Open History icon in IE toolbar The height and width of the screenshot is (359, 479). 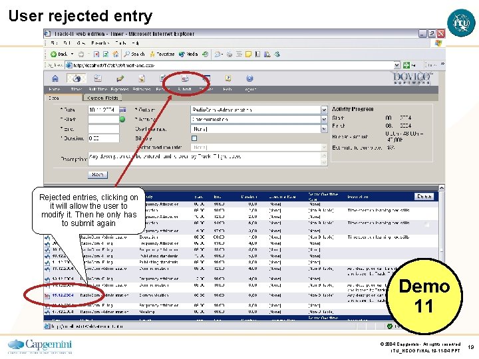point(206,55)
